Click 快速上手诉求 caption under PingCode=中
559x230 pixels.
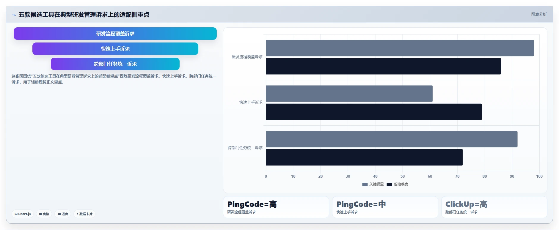click(x=347, y=212)
